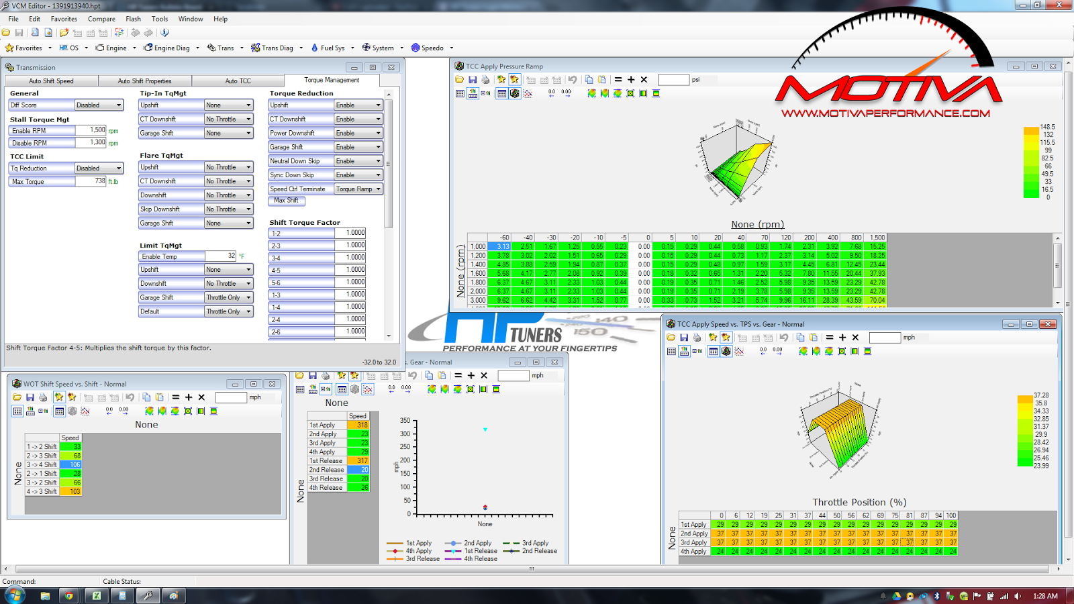Click multiply icon in TCC Apply Speed vs. TPS
The height and width of the screenshot is (604, 1074).
pos(855,338)
